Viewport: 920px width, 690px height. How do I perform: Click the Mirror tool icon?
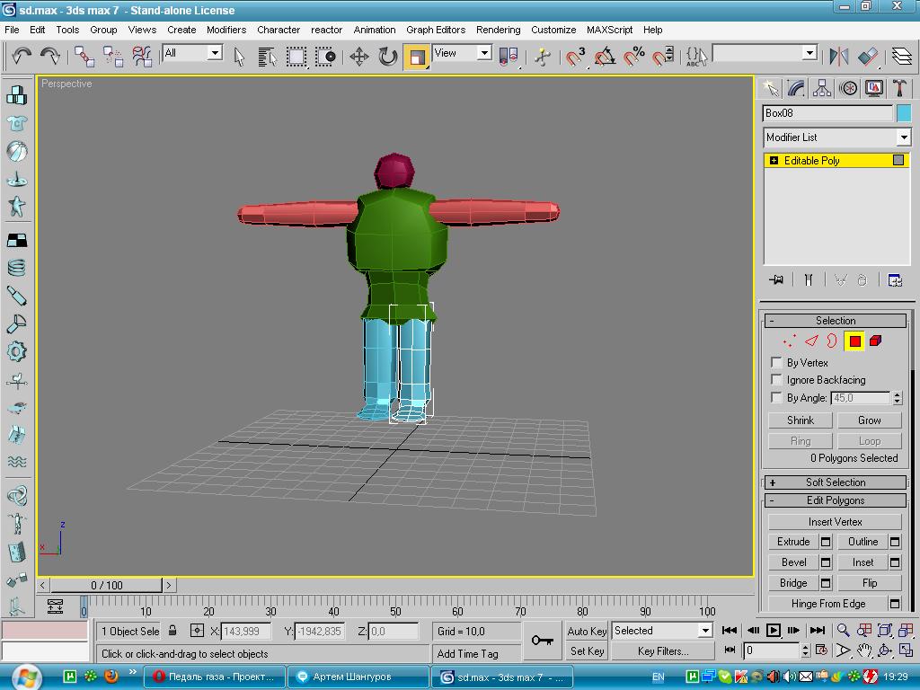[x=839, y=57]
